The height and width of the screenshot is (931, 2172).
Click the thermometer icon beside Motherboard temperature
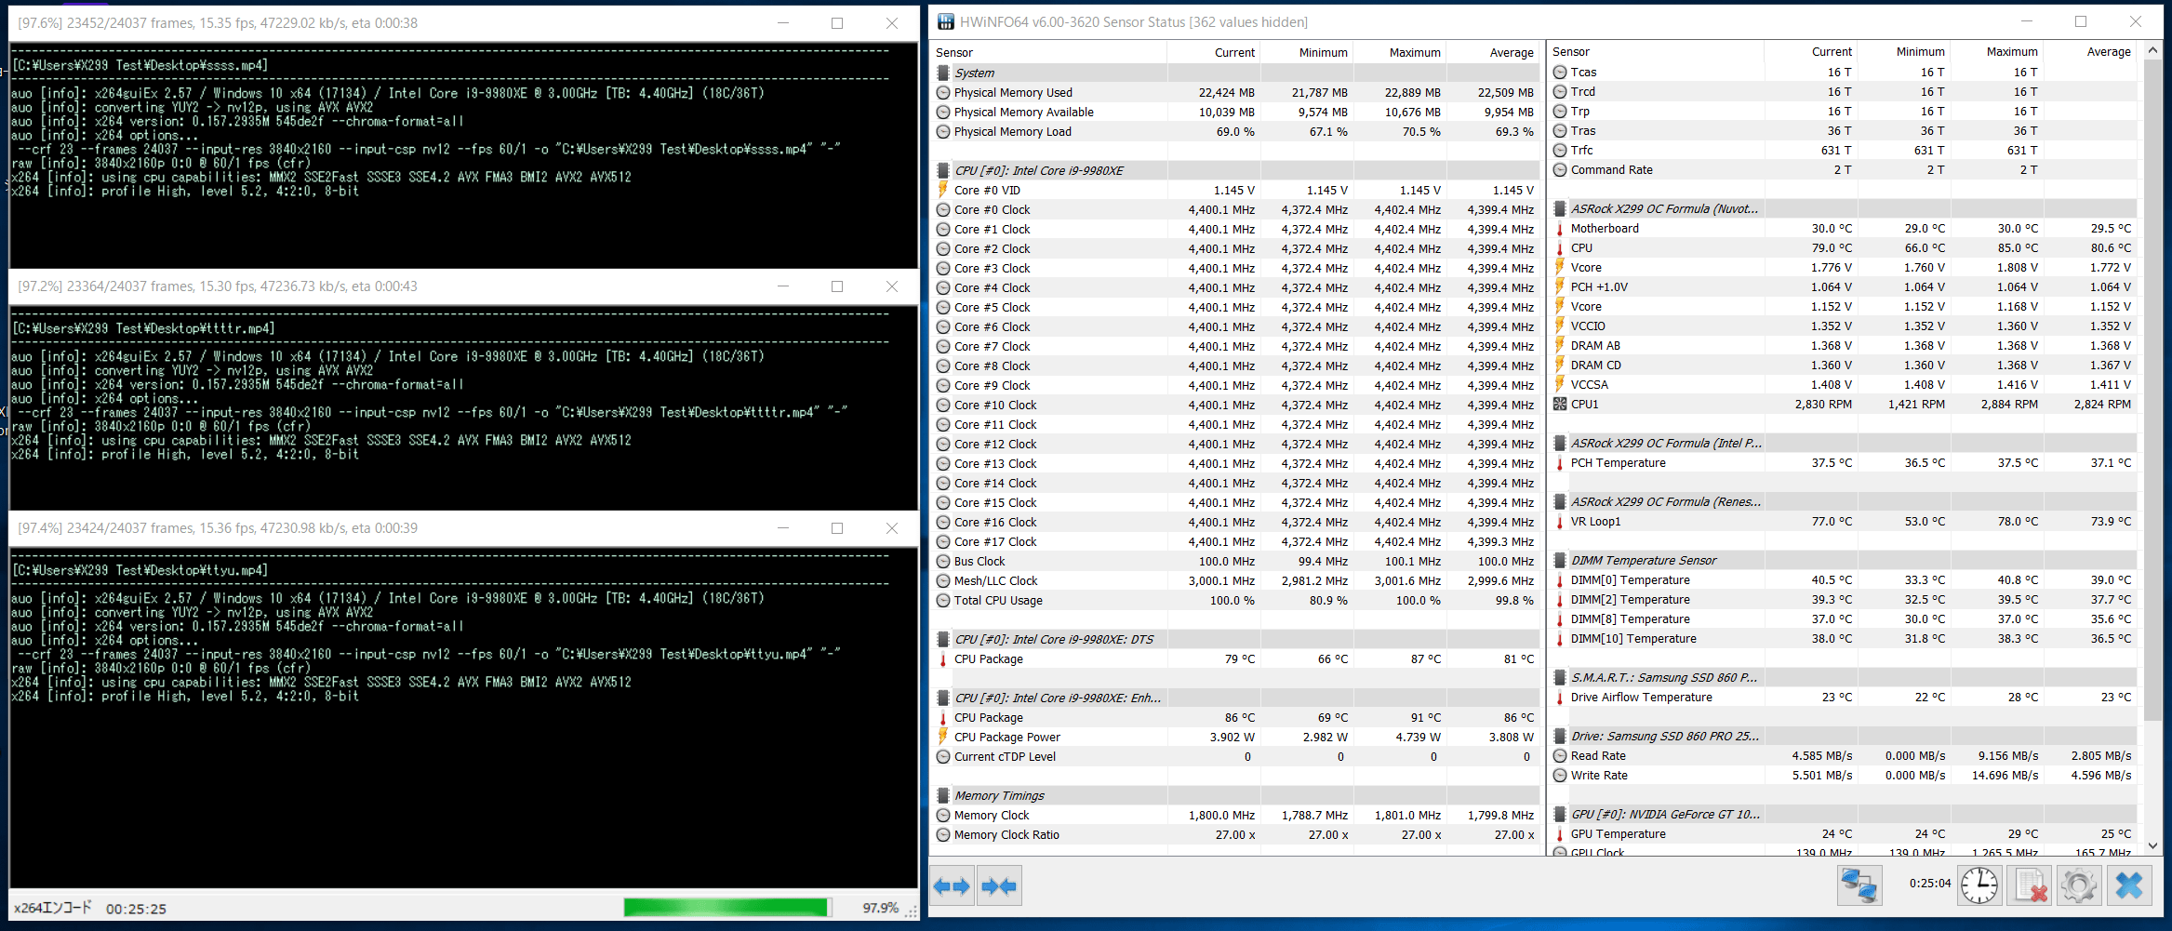[1560, 228]
